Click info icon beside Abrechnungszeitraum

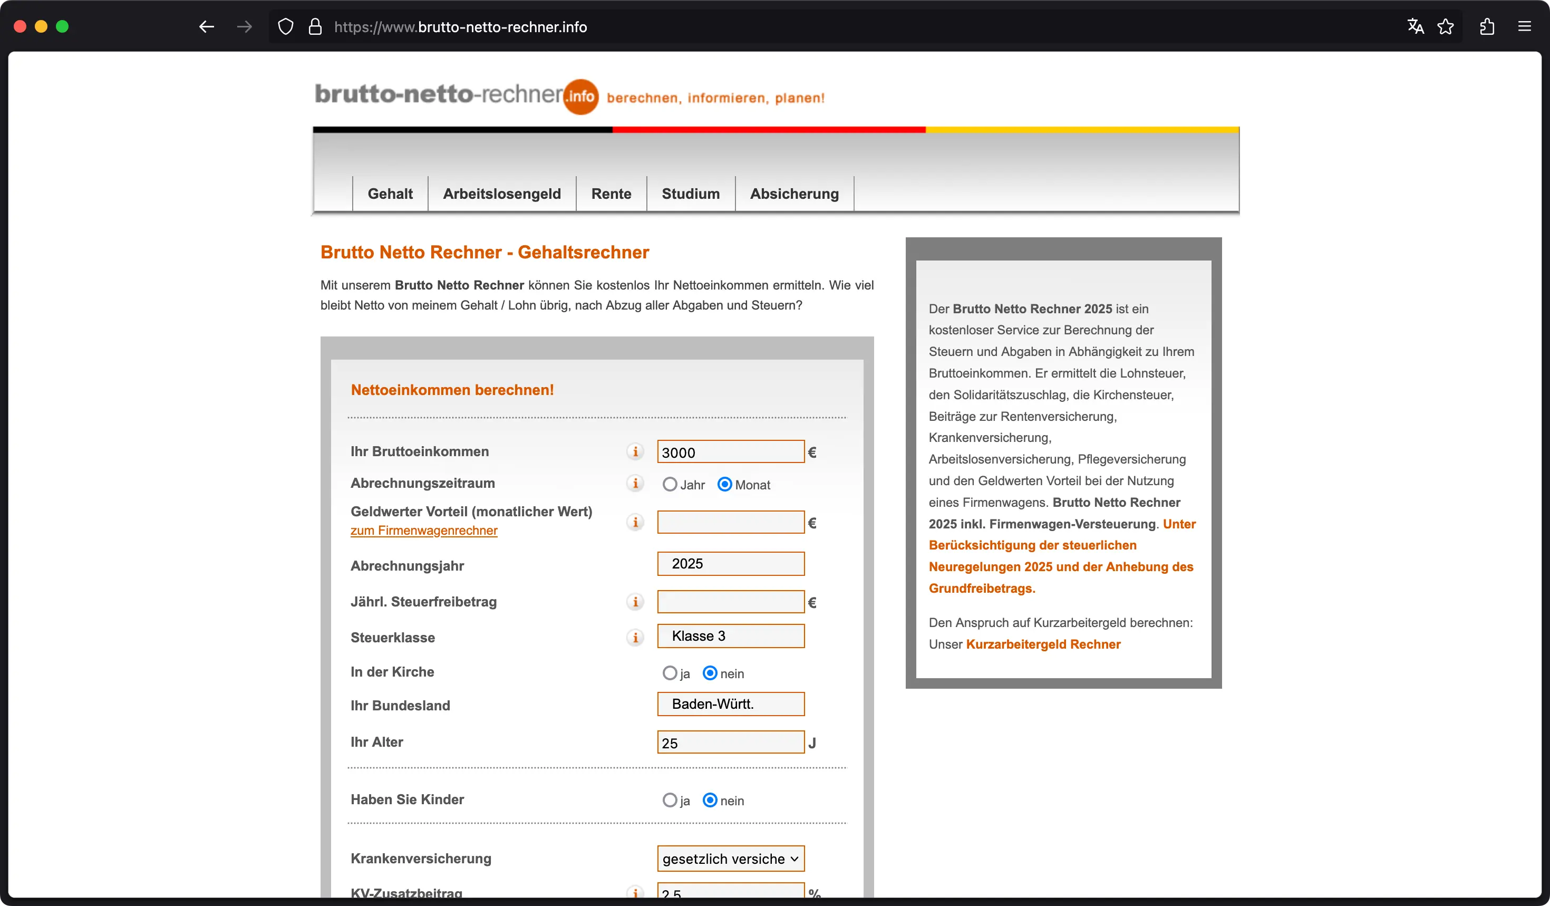click(635, 484)
